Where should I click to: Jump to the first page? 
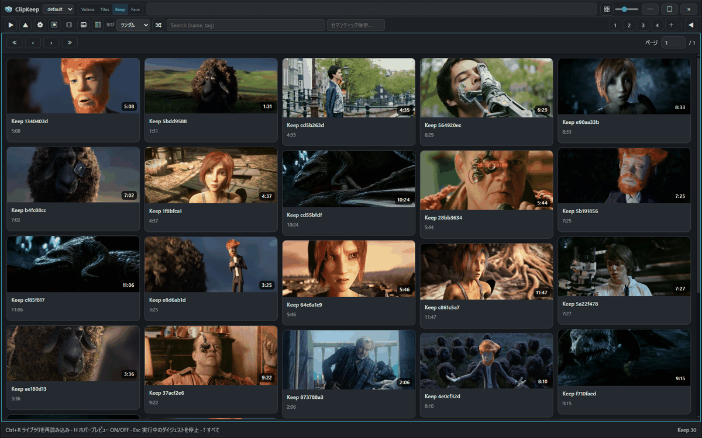pyautogui.click(x=15, y=43)
